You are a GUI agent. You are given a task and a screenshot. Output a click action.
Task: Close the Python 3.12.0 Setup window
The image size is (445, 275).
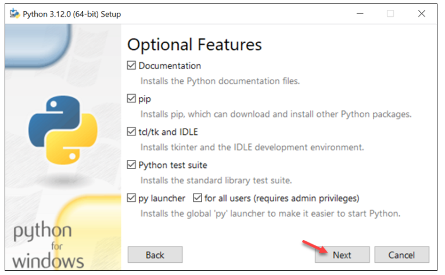click(x=421, y=13)
